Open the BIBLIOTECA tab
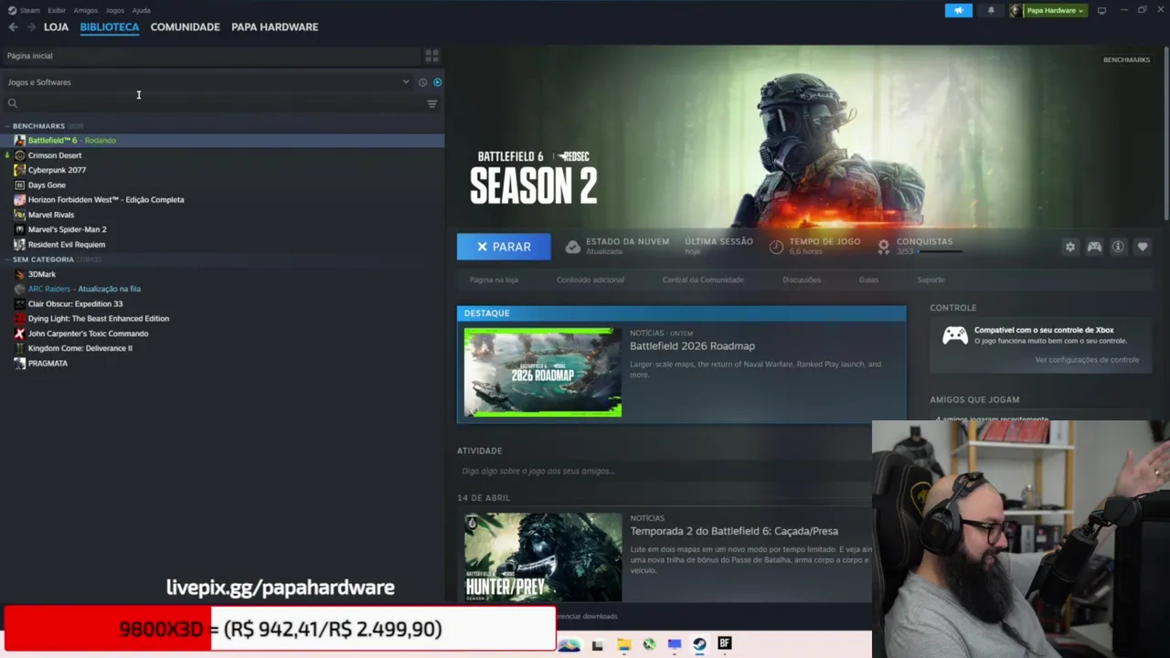Image resolution: width=1170 pixels, height=658 pixels. tap(110, 27)
